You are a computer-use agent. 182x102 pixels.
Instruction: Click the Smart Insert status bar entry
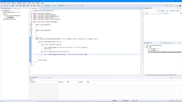125,101
